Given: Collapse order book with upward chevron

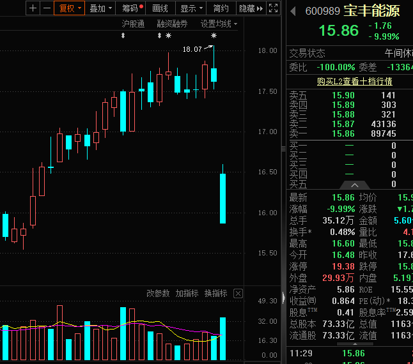Looking at the screenshot, I should pyautogui.click(x=355, y=185).
